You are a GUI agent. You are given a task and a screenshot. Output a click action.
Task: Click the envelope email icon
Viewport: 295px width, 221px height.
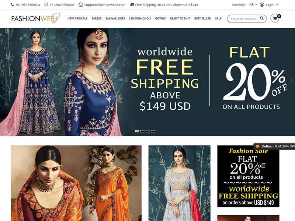(81, 4)
